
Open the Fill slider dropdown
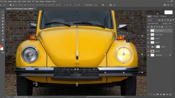click(x=173, y=27)
